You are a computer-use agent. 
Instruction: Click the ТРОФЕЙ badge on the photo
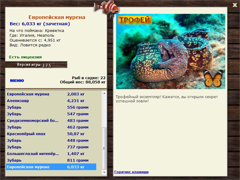[x=135, y=20]
